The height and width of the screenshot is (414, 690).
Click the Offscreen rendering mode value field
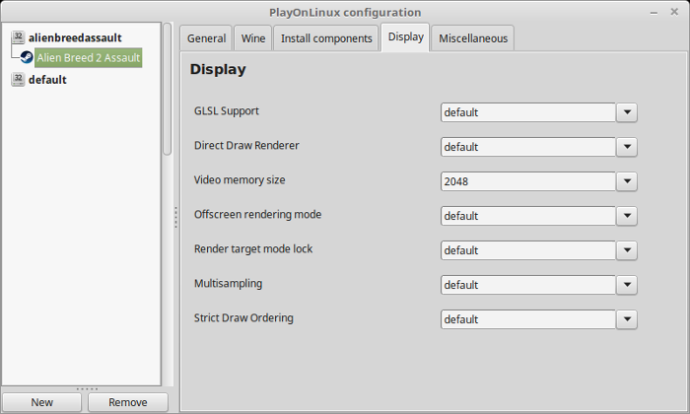528,216
